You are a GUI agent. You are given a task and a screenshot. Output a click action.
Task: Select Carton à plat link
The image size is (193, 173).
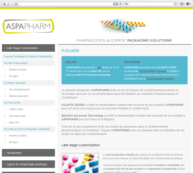coord(16,109)
